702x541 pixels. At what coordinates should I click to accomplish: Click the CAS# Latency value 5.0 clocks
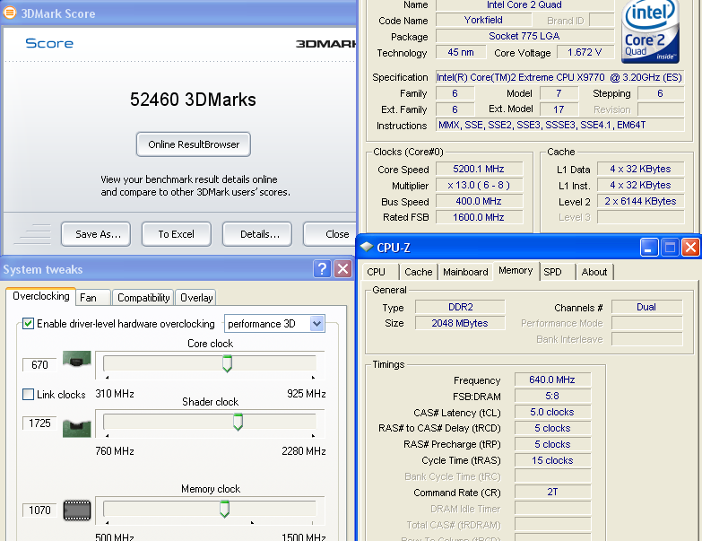(552, 412)
